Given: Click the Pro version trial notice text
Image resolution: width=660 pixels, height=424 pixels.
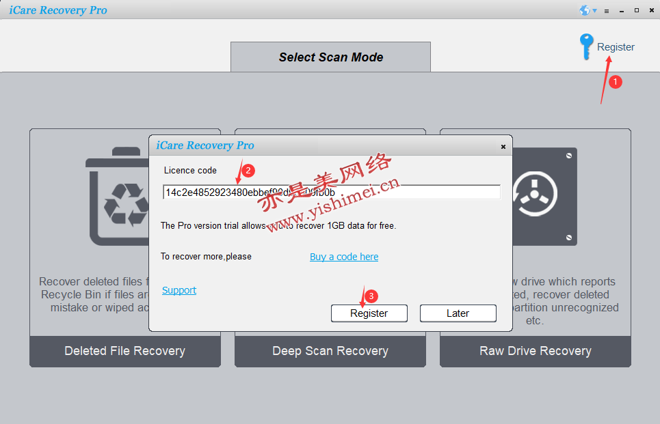Looking at the screenshot, I should (x=278, y=226).
